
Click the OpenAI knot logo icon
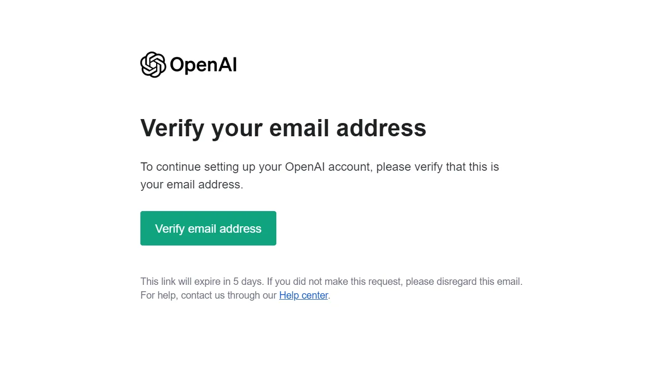[153, 64]
